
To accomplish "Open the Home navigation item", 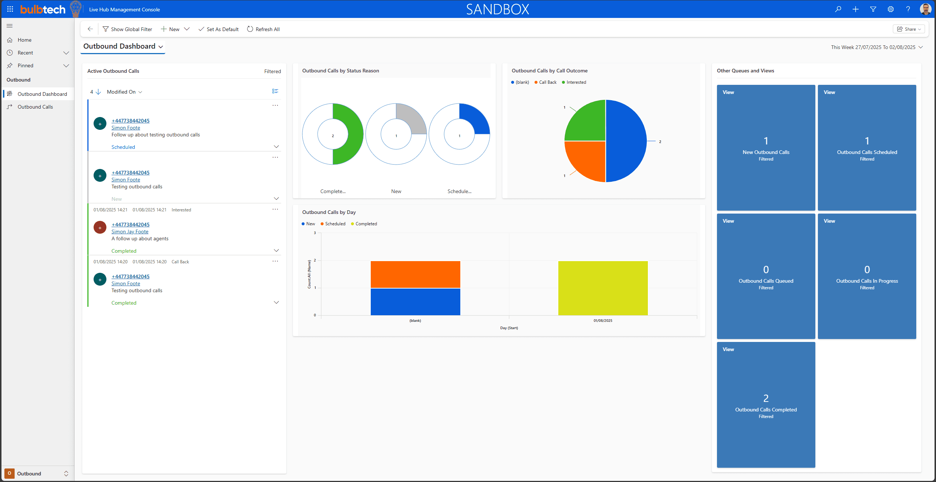I will coord(24,40).
